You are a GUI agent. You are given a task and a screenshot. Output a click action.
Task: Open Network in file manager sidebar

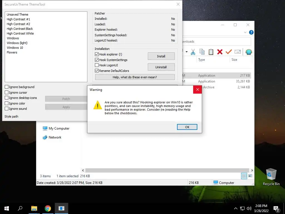52,137
